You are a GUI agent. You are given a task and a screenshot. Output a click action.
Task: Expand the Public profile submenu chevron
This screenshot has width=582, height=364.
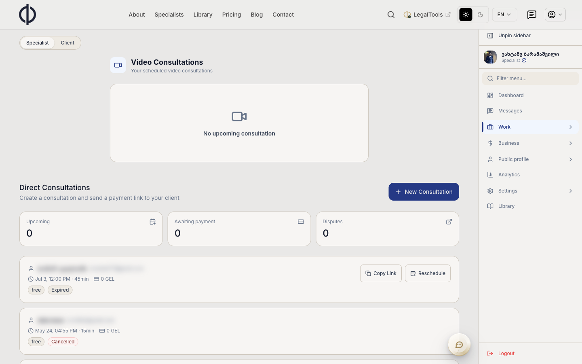571,159
